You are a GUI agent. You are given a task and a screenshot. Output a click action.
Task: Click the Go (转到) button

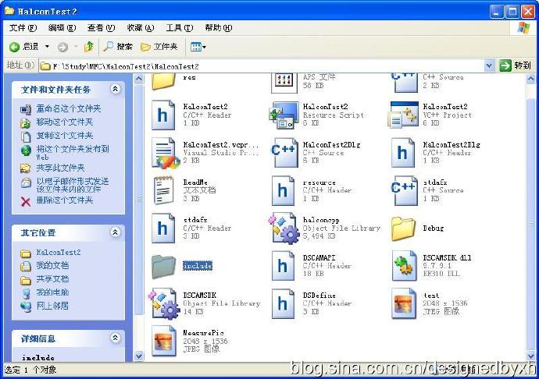pyautogui.click(x=516, y=66)
